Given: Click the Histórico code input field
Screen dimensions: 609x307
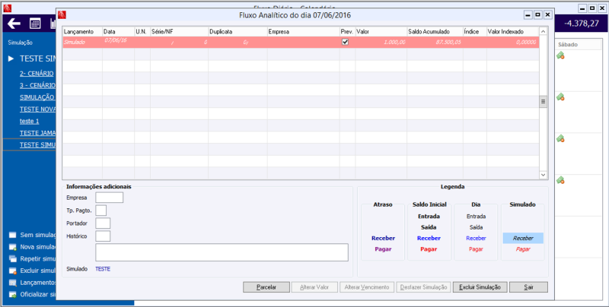Looking at the screenshot, I should point(103,236).
